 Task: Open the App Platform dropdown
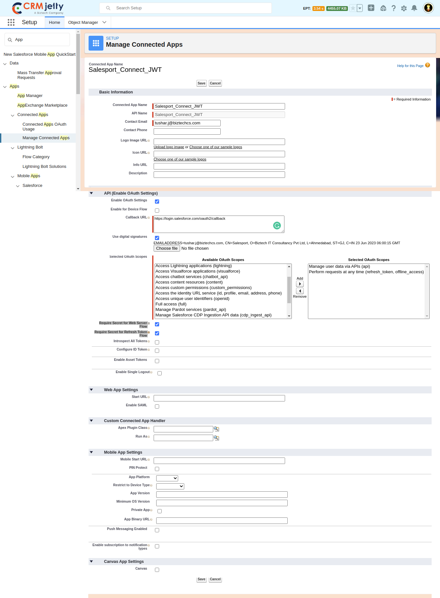click(167, 478)
